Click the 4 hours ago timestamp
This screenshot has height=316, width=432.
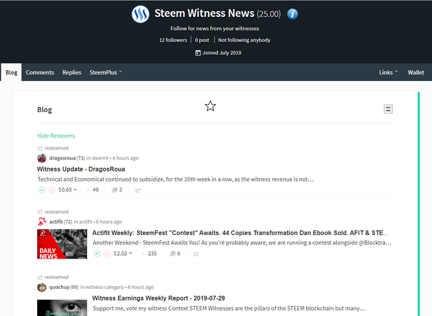pos(126,158)
